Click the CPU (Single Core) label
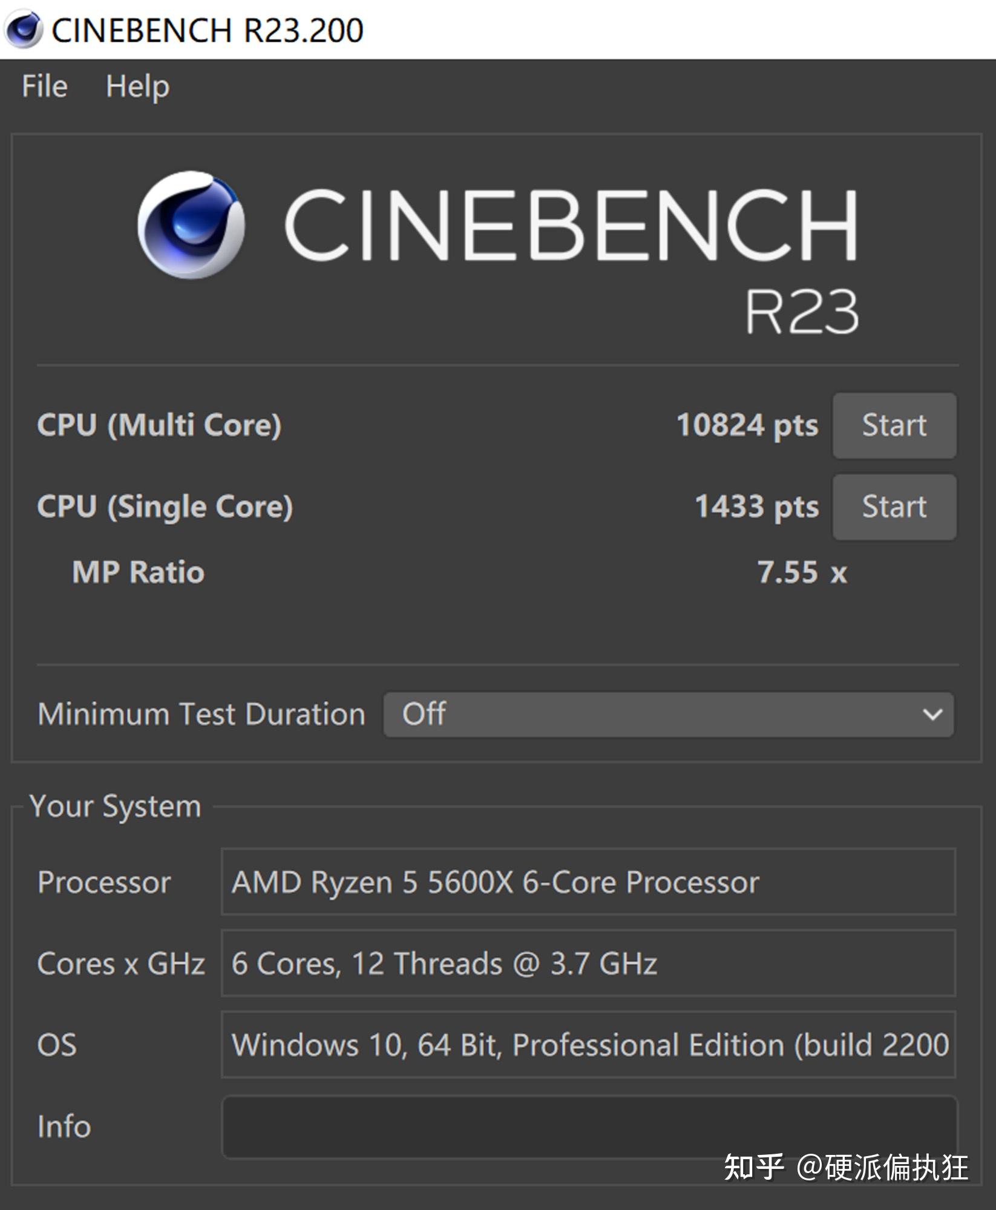 [x=165, y=507]
